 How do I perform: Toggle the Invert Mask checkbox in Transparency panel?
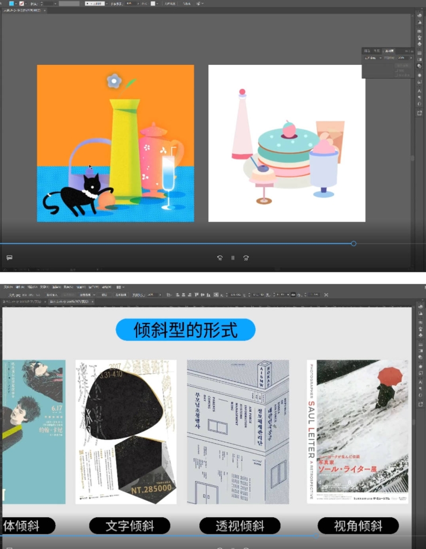(397, 75)
